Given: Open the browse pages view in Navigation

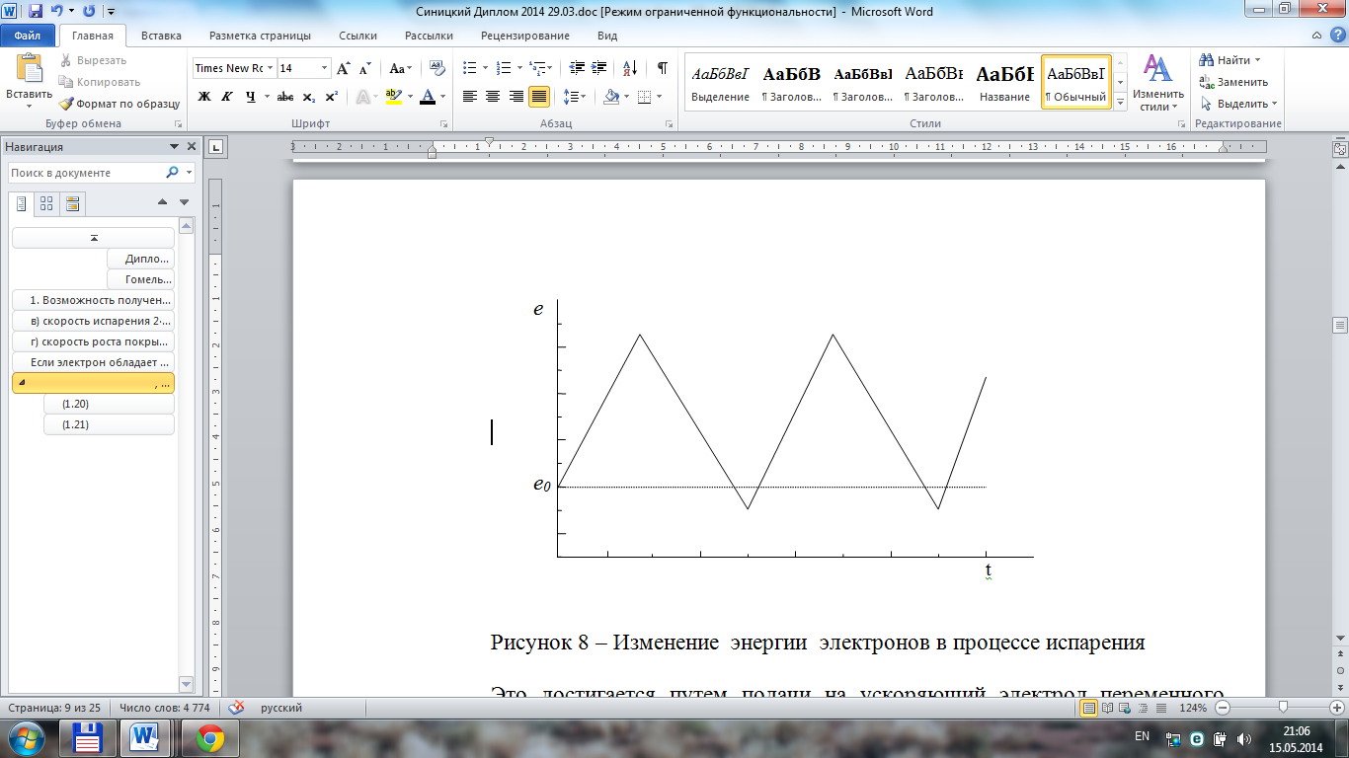Looking at the screenshot, I should coord(46,204).
